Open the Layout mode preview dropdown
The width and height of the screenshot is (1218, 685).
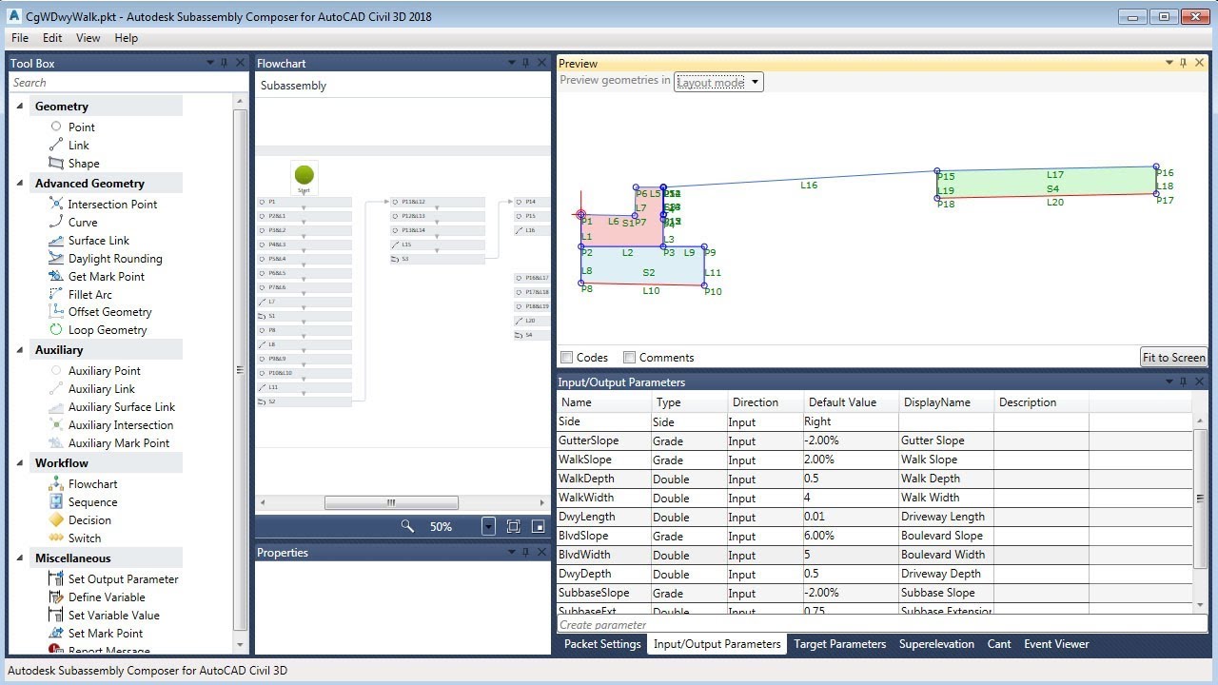point(718,82)
